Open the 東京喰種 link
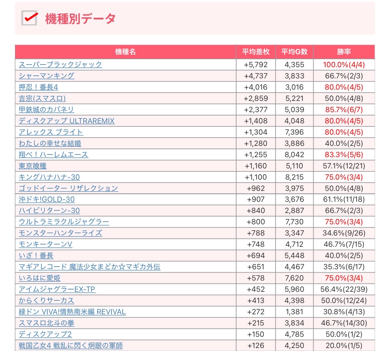The width and height of the screenshot is (390, 351). click(x=33, y=166)
